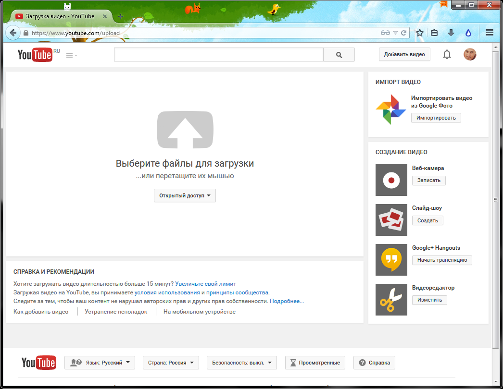Open the guide menu next to the YouTube logo
The height and width of the screenshot is (389, 503).
tap(72, 55)
